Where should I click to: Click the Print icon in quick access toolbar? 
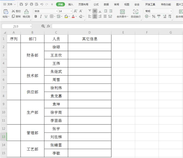coord(31,5)
